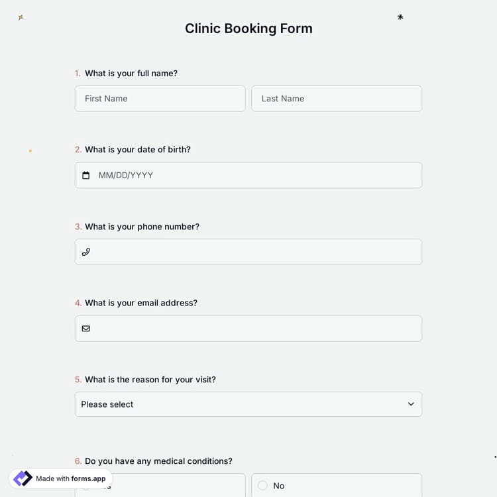Screen dimensions: 497x497
Task: Click the black star decoration near the title
Action: pyautogui.click(x=400, y=17)
